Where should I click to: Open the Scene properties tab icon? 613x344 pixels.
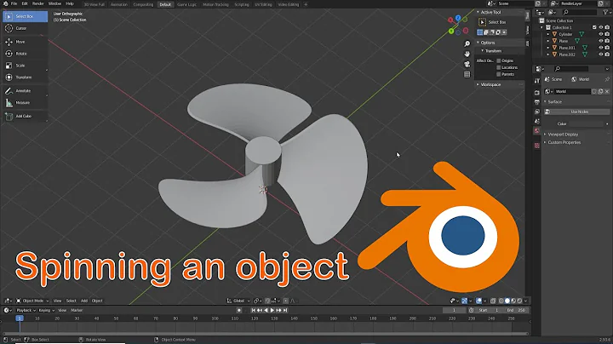click(536, 121)
